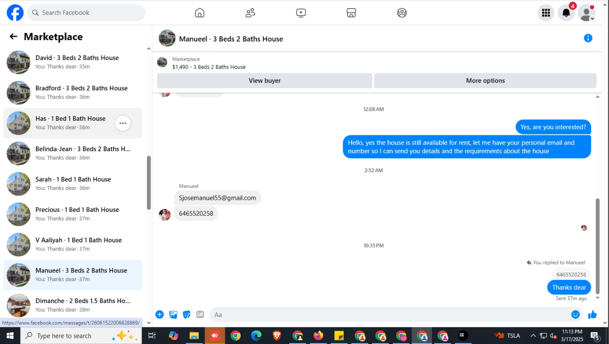Open the V Aaliyah conversation
The image size is (609, 344).
73,245
